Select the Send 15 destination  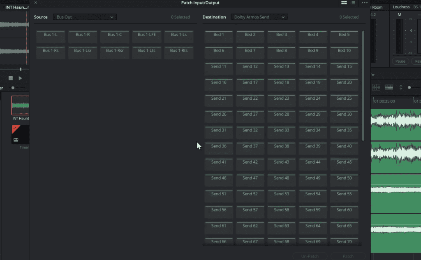344,69
